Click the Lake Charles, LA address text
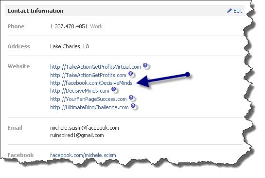This screenshot has height=178, width=265. click(70, 46)
